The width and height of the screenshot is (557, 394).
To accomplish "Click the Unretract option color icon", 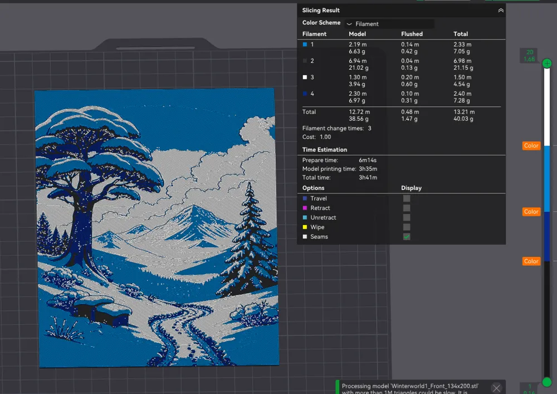I will point(305,217).
